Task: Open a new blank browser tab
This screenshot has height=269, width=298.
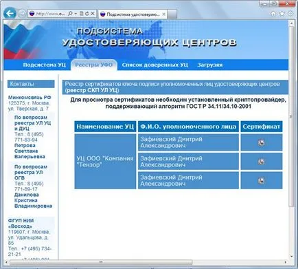Action: 172,14
